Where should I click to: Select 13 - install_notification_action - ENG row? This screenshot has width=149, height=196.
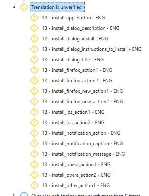point(81,133)
